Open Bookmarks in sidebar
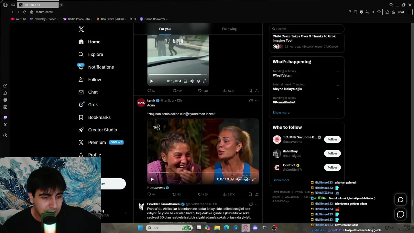414x233 pixels. (94, 117)
